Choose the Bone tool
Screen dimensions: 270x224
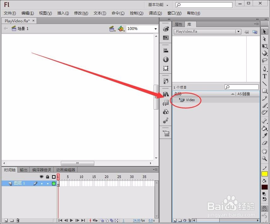(265, 121)
